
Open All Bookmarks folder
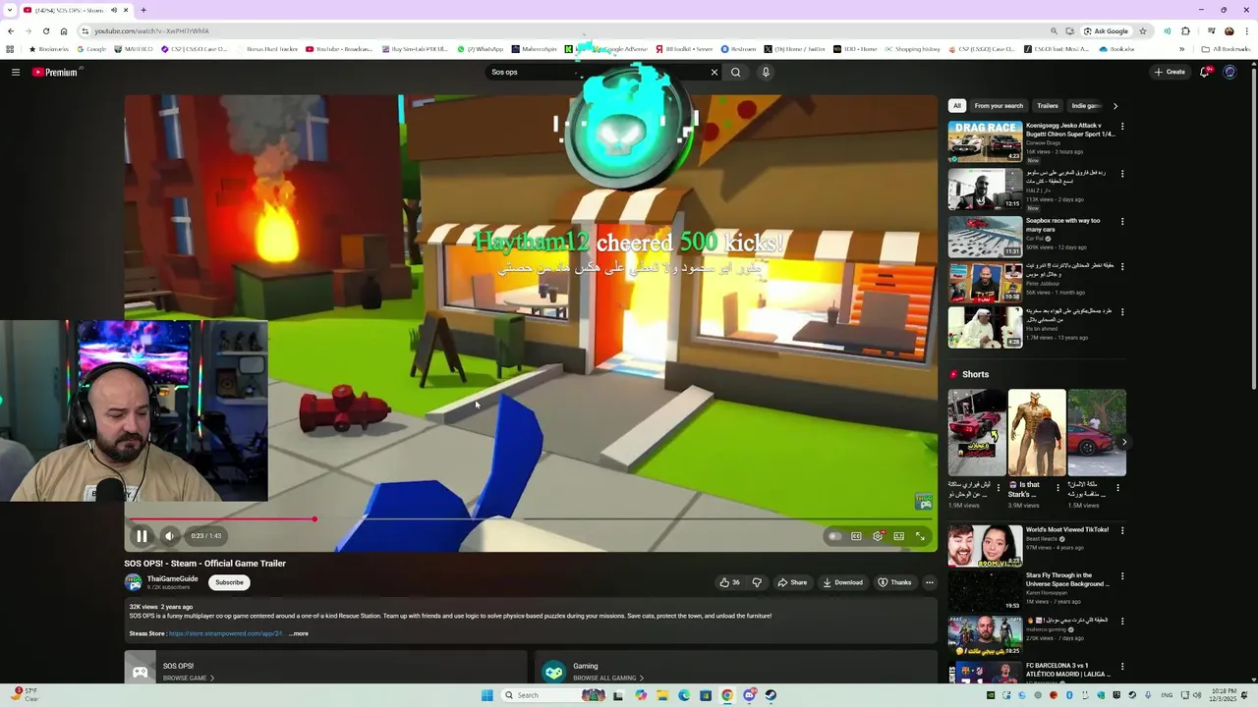1226,49
